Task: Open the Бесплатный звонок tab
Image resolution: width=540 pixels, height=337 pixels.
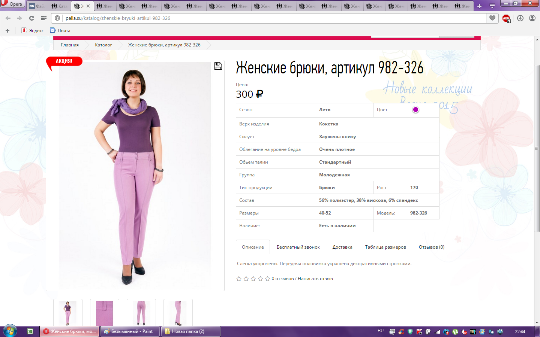Action: tap(298, 247)
